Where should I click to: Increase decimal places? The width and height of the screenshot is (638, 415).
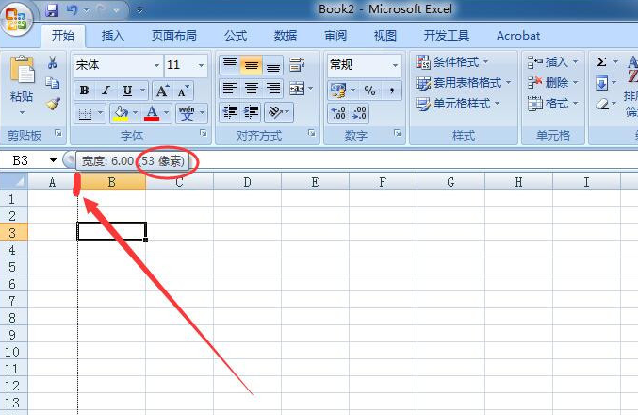click(x=338, y=113)
